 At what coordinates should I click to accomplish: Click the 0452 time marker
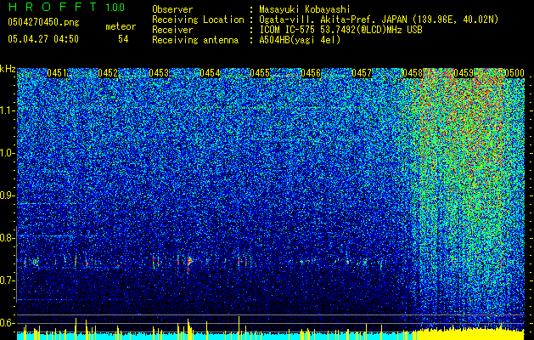coord(108,73)
